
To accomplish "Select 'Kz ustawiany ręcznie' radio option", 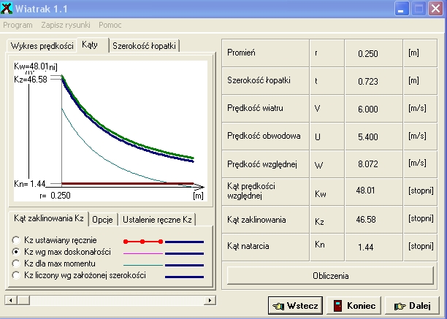I will click(x=16, y=239).
